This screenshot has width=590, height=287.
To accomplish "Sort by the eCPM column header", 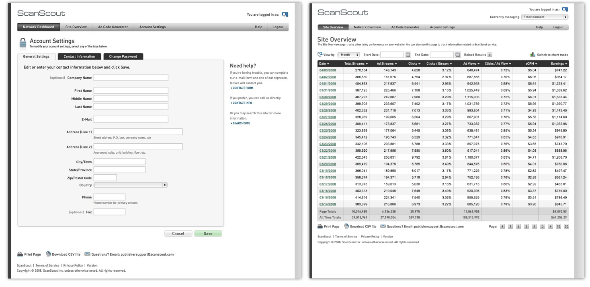I will (x=531, y=64).
